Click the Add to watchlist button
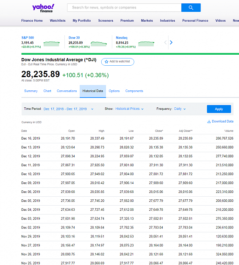Image resolution: width=239 pixels, height=265 pixels. 118,61
